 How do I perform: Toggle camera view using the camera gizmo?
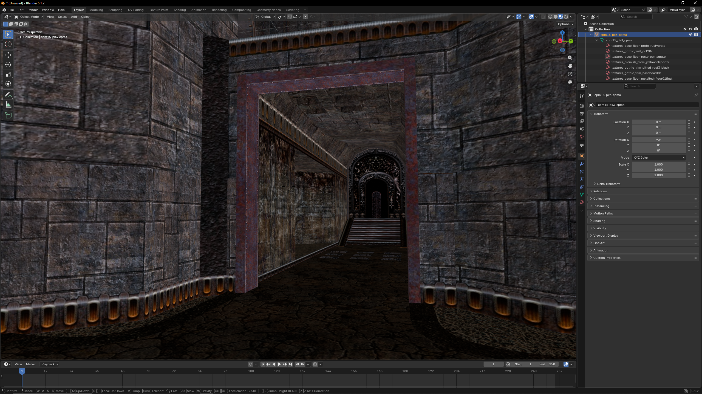570,74
